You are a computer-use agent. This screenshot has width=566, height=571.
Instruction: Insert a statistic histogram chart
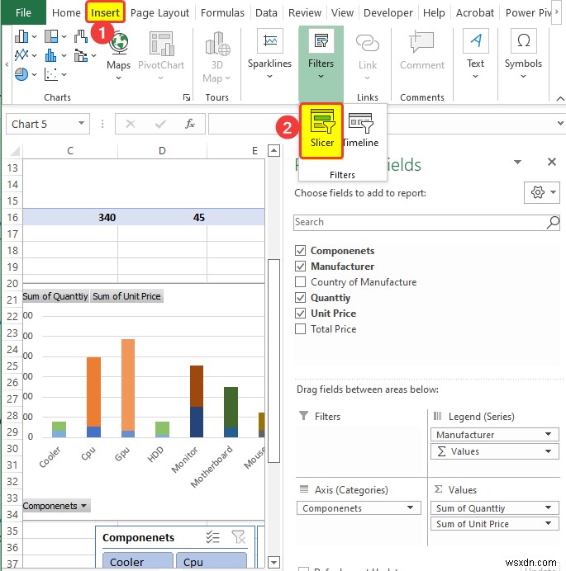tap(55, 55)
